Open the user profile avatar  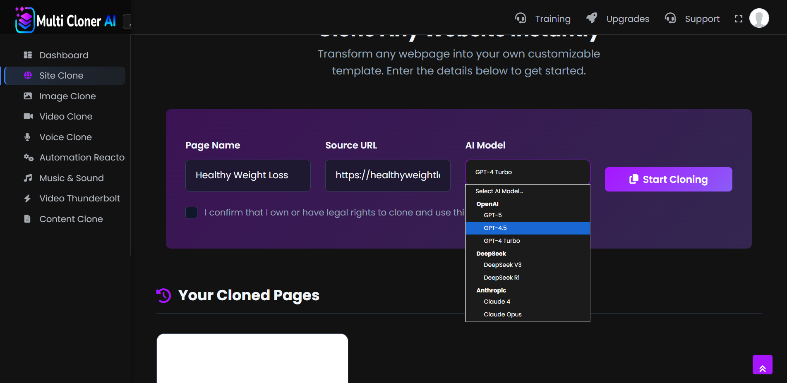pos(759,19)
